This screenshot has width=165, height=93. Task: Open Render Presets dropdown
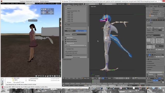pyautogui.click(x=154, y=35)
